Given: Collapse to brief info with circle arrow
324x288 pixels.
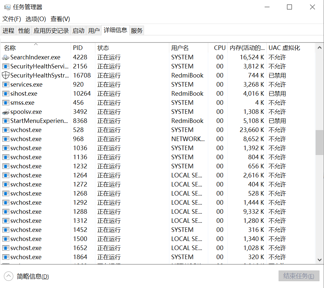Looking at the screenshot, I should click(8, 276).
